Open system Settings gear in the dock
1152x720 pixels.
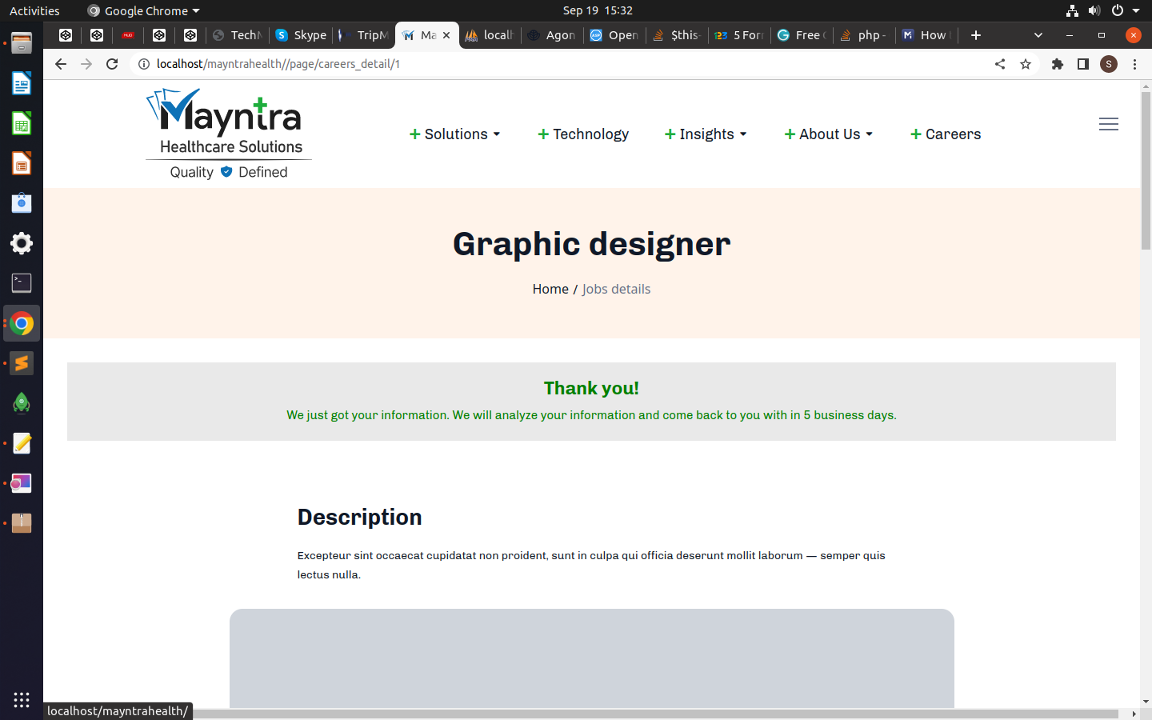pyautogui.click(x=22, y=243)
